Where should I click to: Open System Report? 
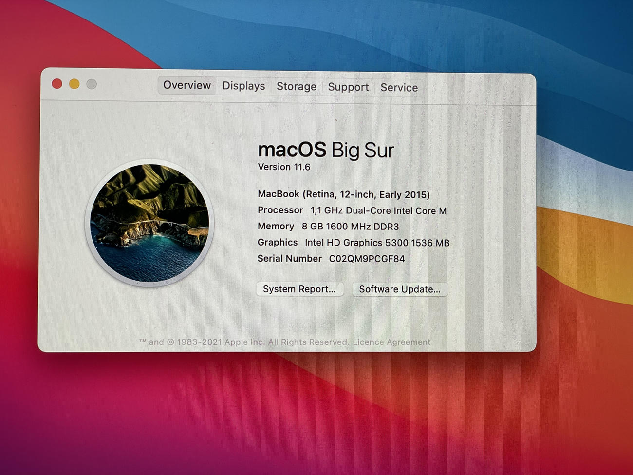tap(299, 289)
